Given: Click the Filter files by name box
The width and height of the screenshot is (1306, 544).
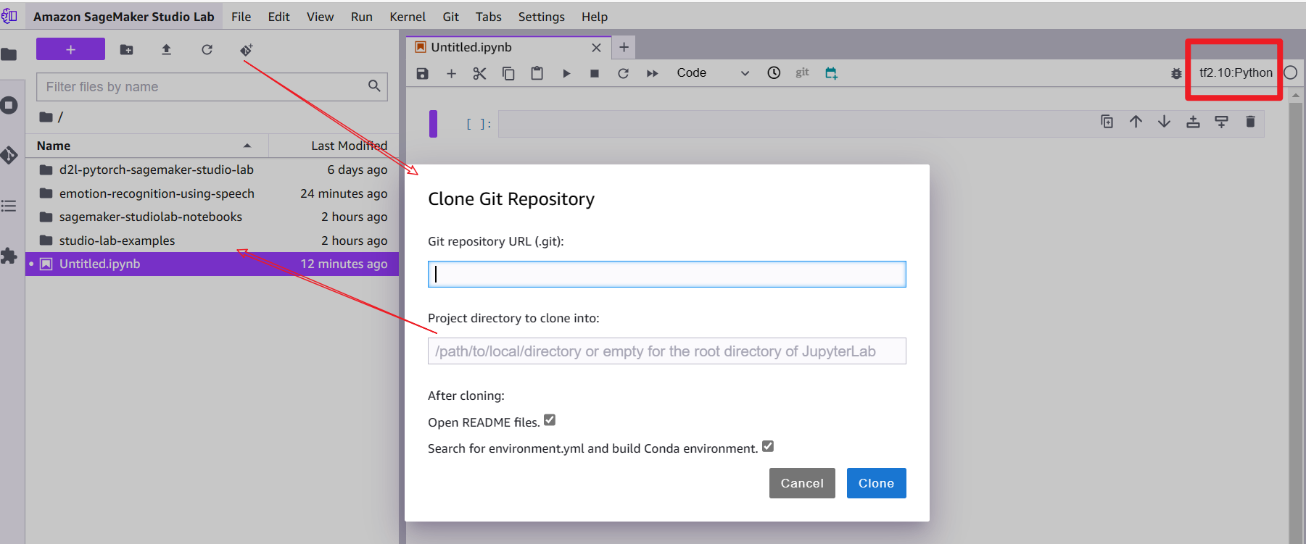Looking at the screenshot, I should pyautogui.click(x=212, y=87).
